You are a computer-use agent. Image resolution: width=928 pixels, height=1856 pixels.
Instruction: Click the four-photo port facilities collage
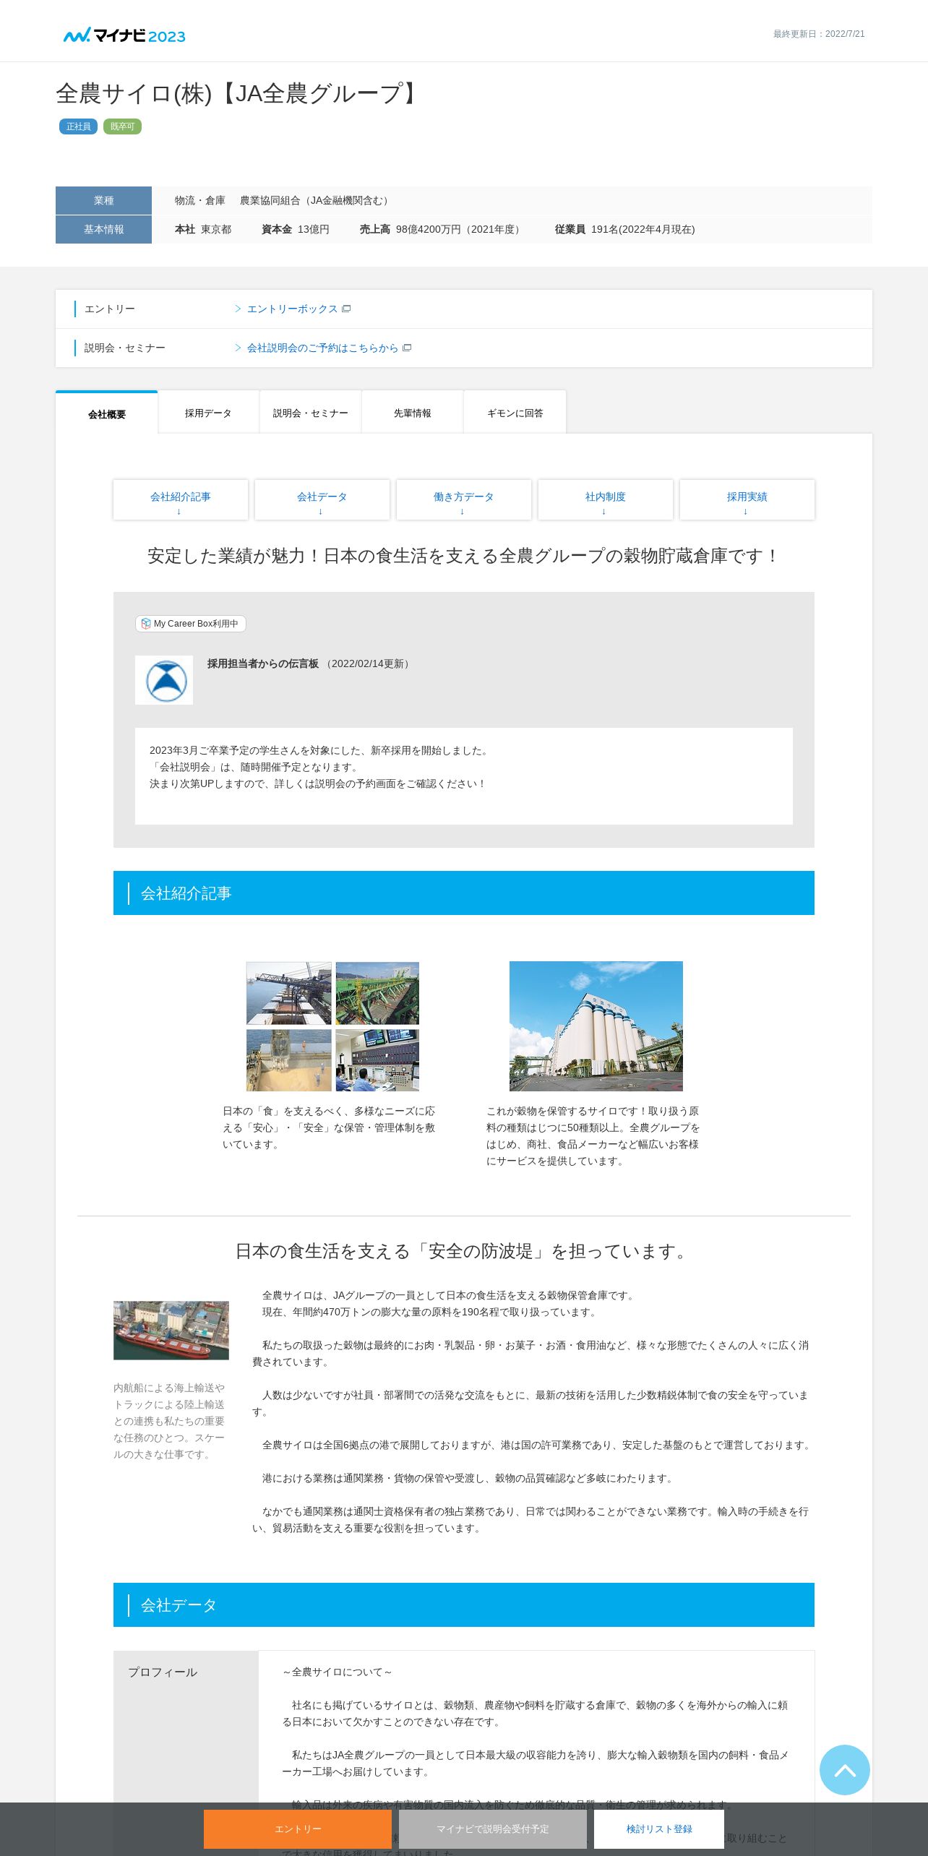pyautogui.click(x=332, y=1026)
